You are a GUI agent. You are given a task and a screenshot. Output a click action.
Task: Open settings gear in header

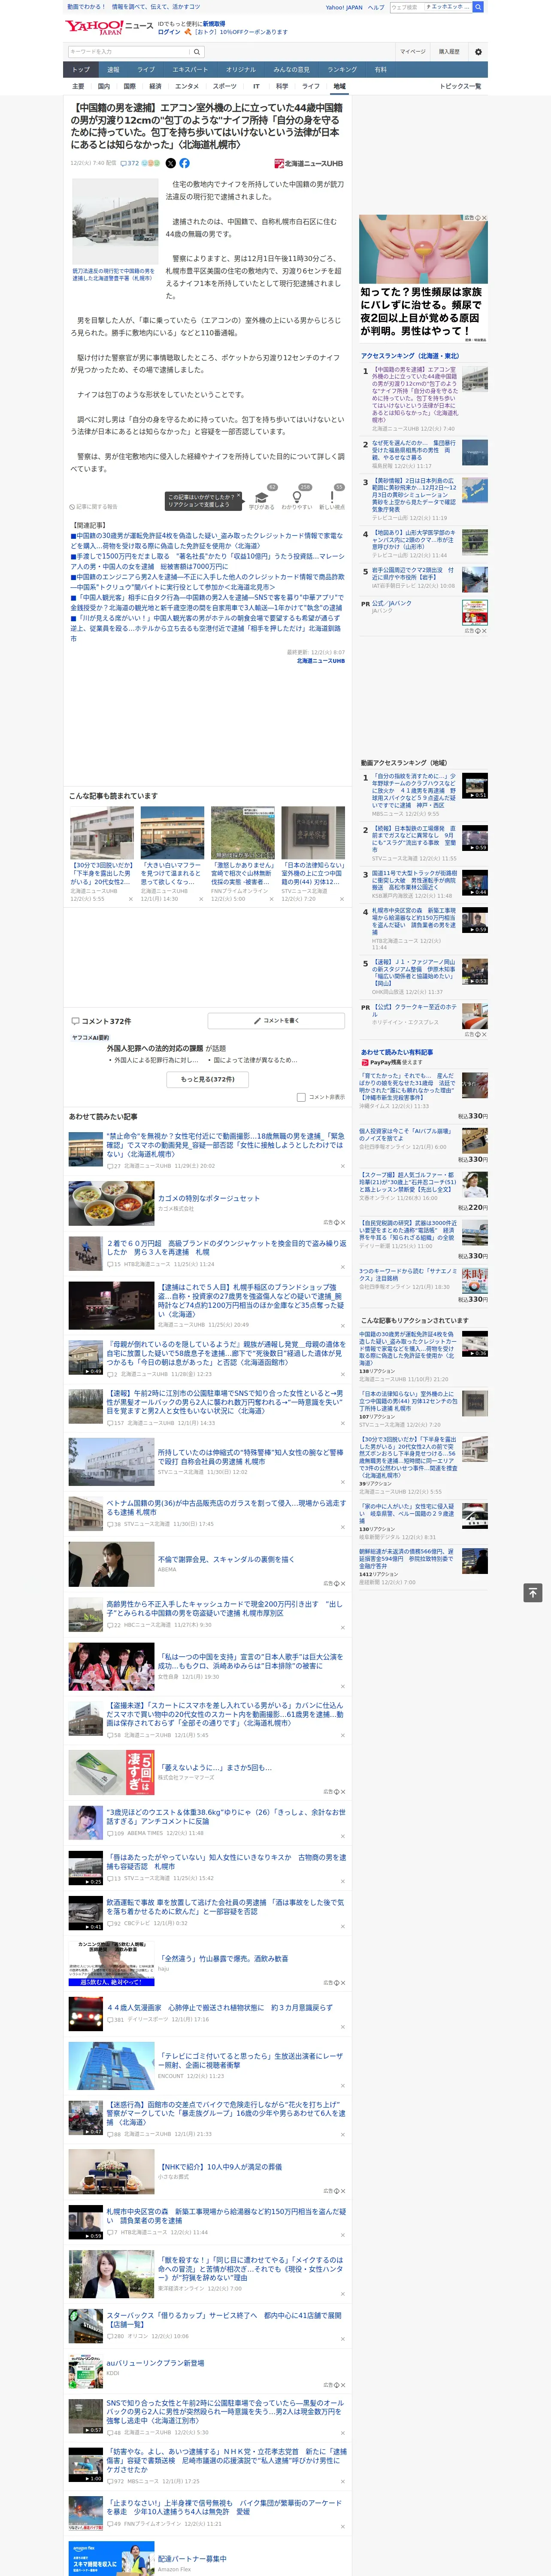(478, 51)
